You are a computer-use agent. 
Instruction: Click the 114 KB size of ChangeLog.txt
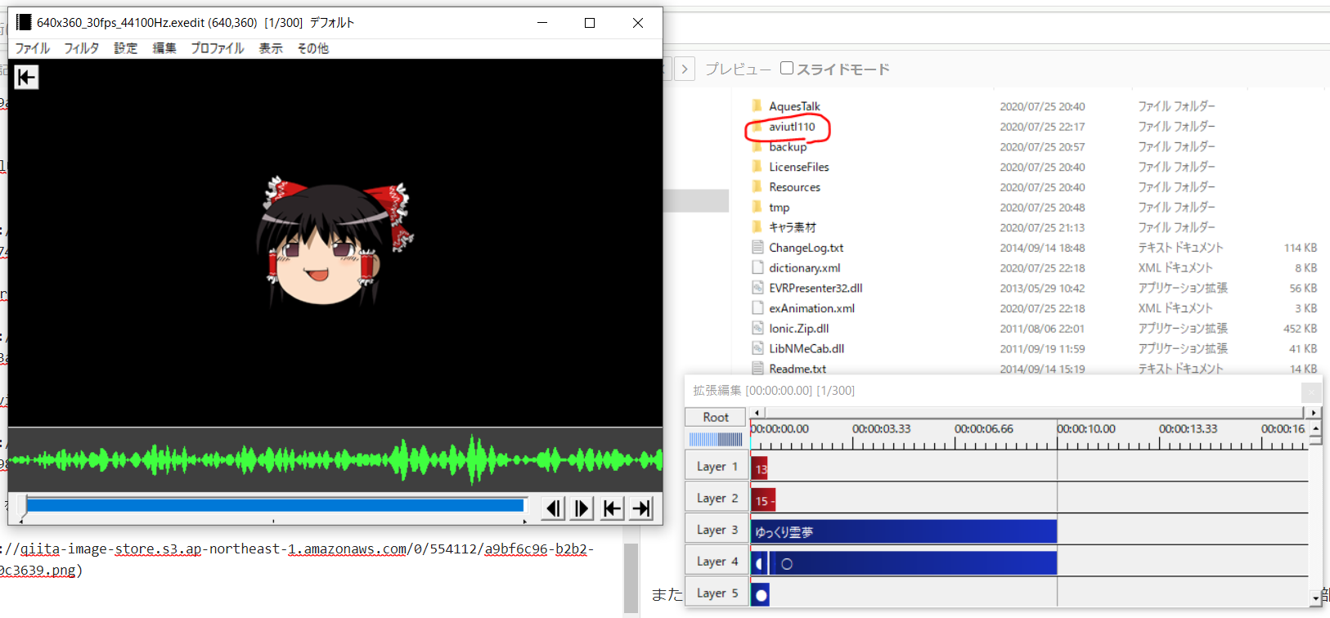tap(1301, 248)
